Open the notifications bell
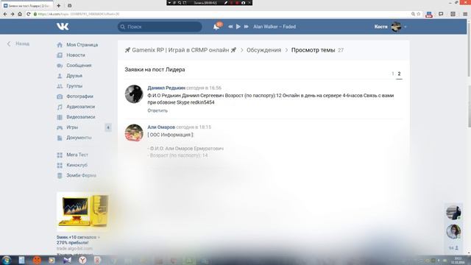Viewport: 471px width, 265px height. pyautogui.click(x=216, y=26)
